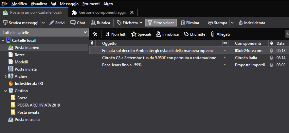
Task: Toggle read dot for IlSole24ore.com message
Action: (225, 50)
